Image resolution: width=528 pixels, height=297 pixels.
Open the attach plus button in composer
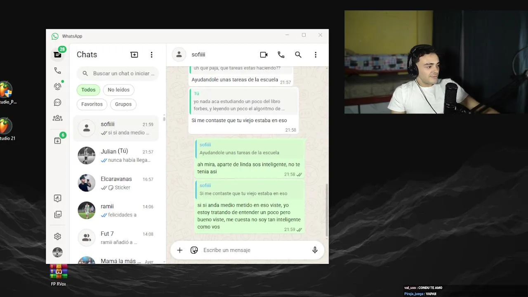[179, 250]
